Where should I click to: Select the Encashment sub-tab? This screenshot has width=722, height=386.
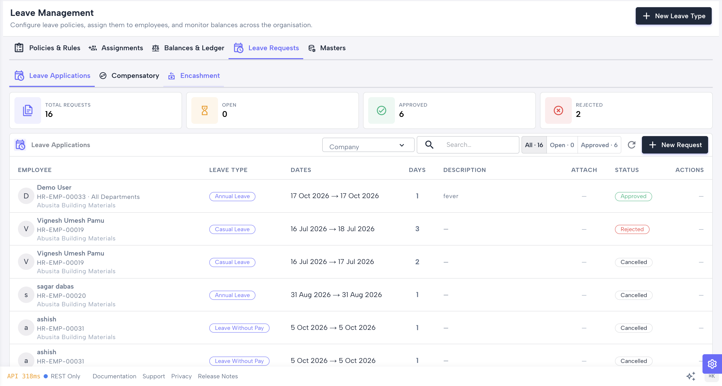point(194,76)
